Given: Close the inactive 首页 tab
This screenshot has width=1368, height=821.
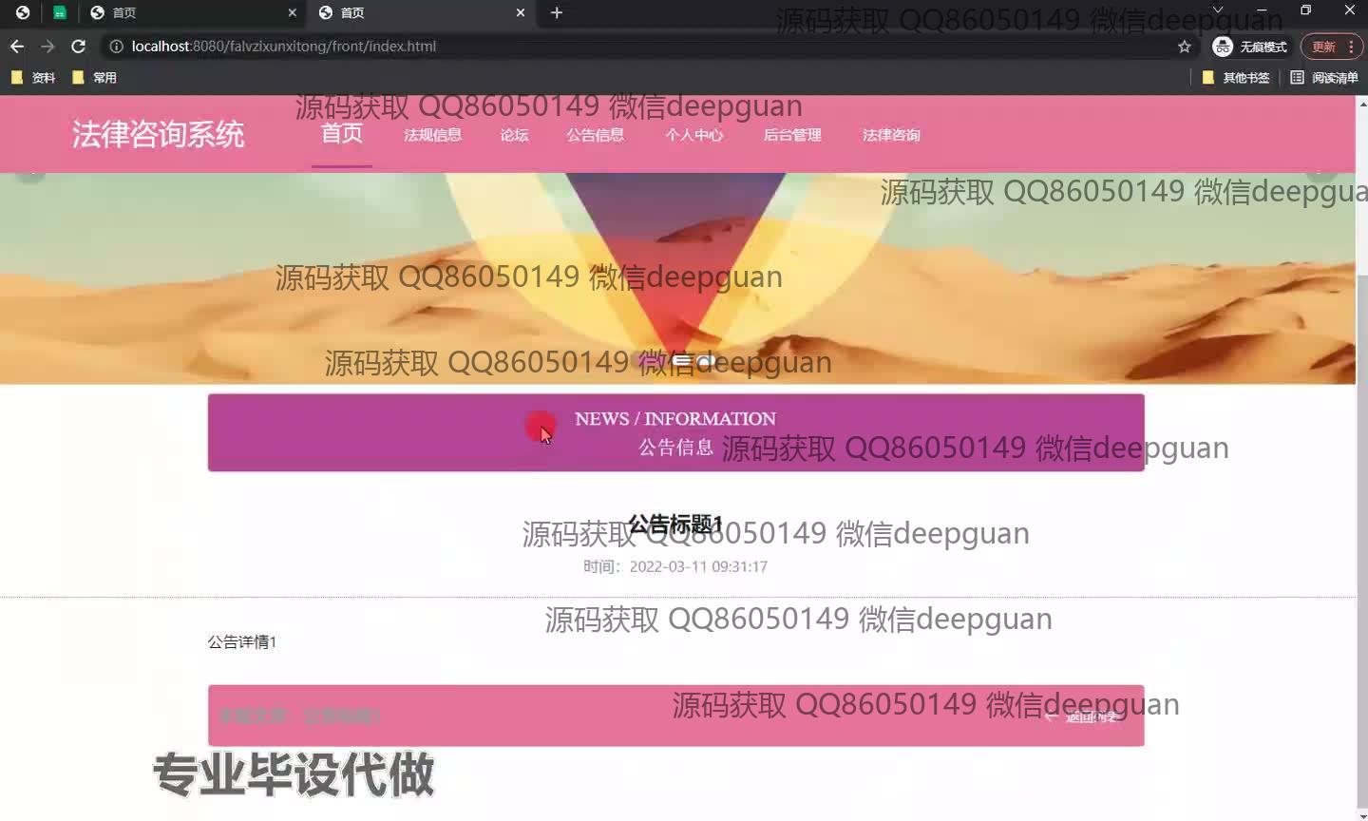Looking at the screenshot, I should [x=293, y=12].
